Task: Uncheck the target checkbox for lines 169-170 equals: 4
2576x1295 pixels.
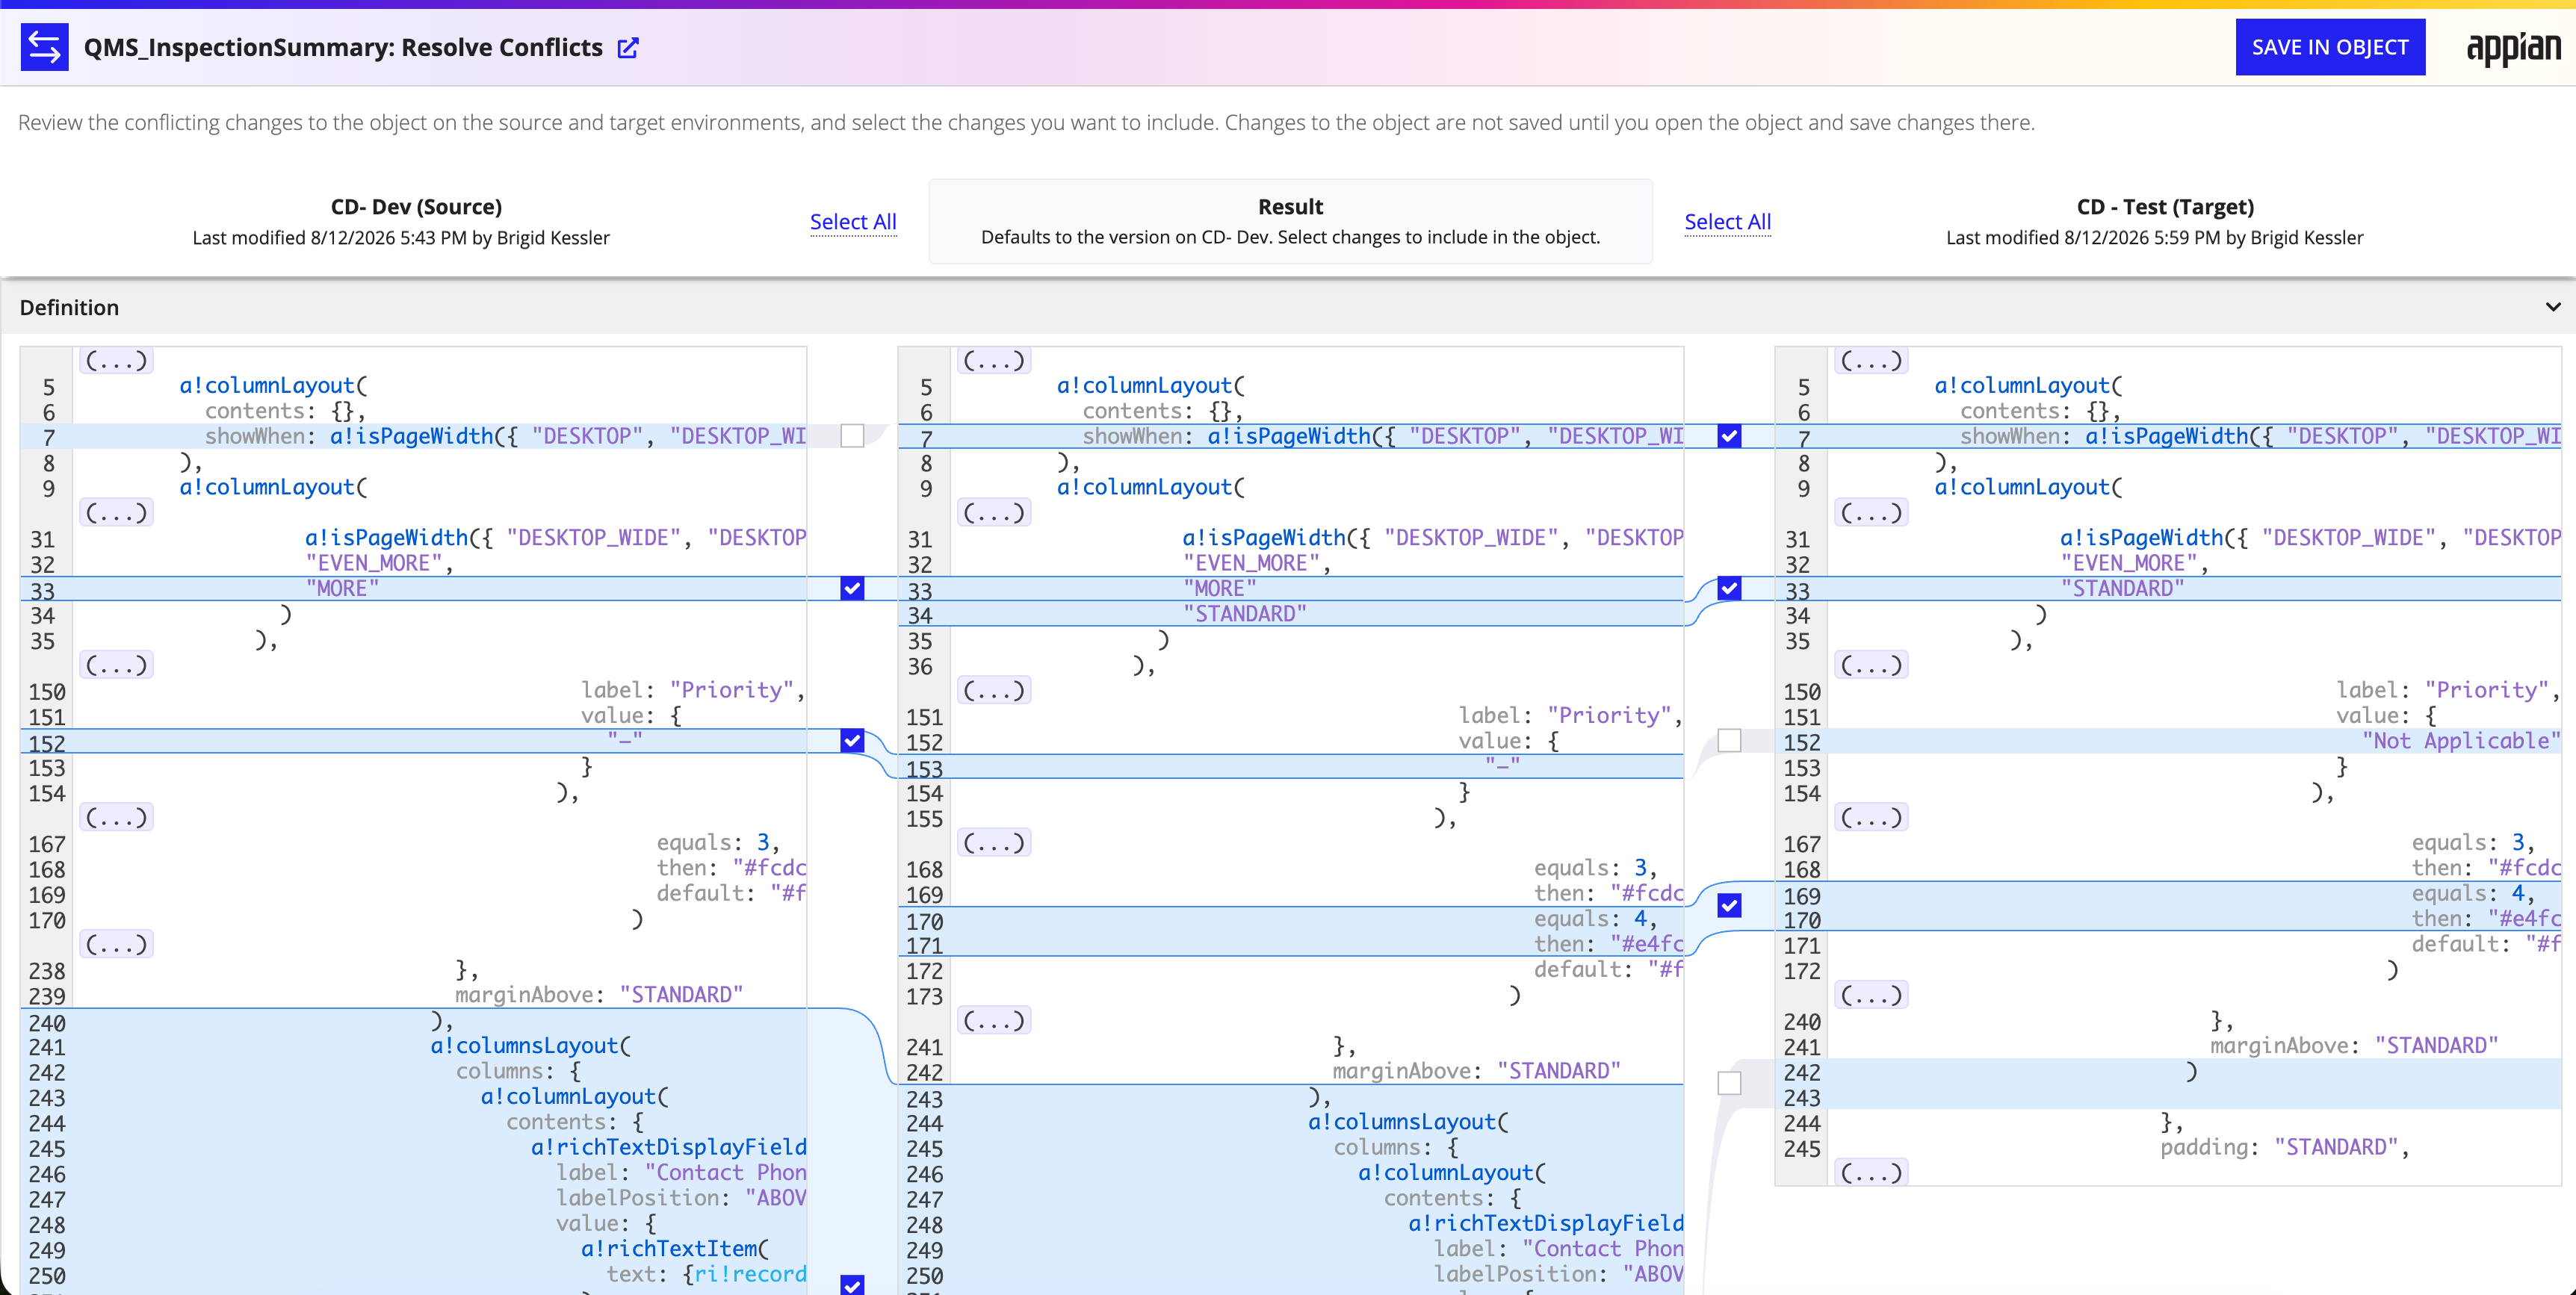Action: [1729, 906]
